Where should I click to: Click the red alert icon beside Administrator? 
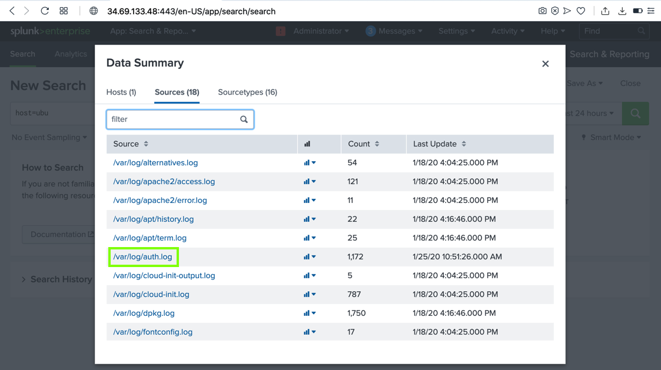pos(281,31)
